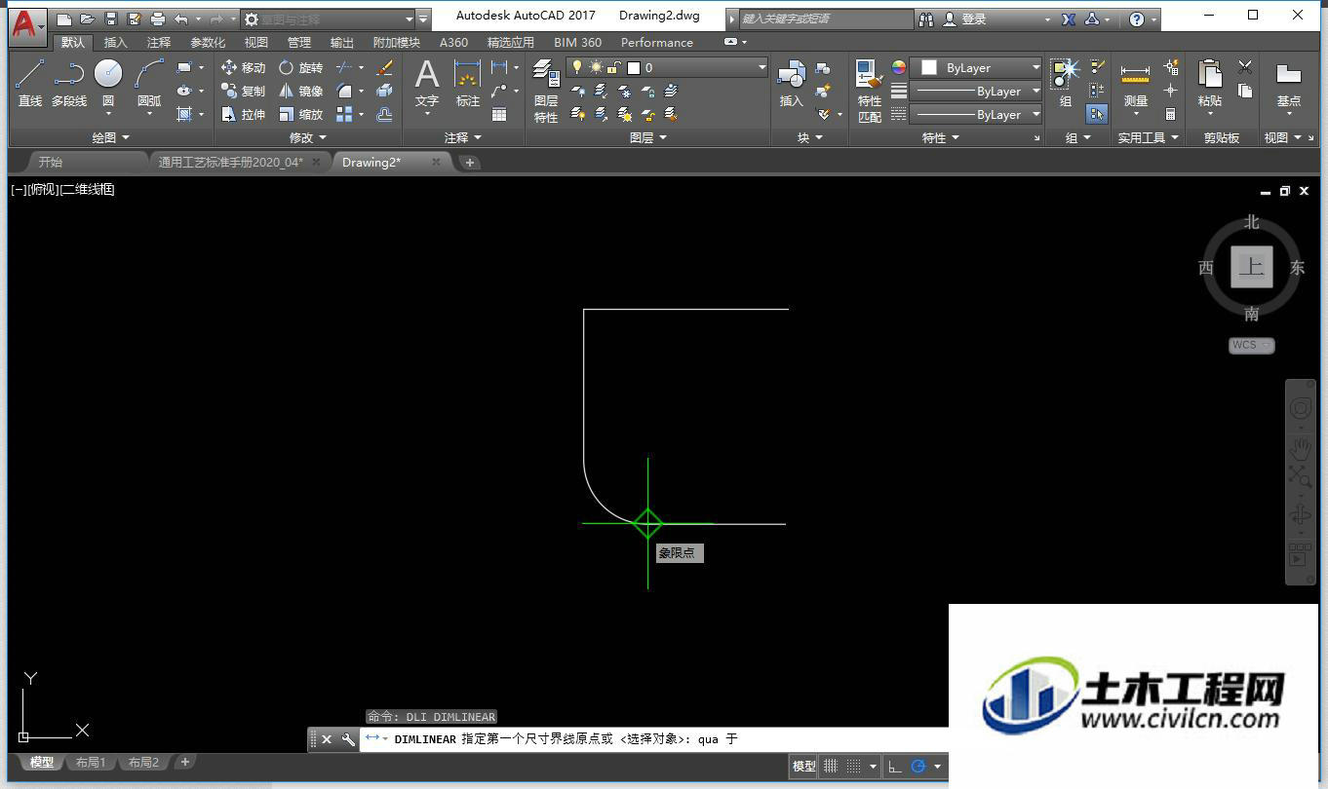Open the Output (输出) ribbon tab

tap(342, 42)
